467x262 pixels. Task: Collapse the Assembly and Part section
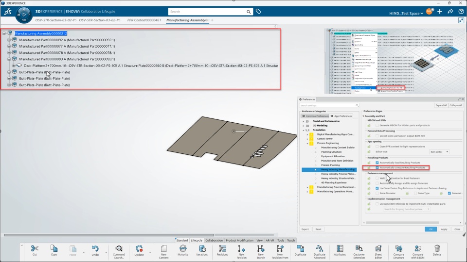pos(363,116)
